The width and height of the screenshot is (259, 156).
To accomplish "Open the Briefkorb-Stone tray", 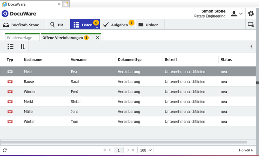I will point(22,25).
